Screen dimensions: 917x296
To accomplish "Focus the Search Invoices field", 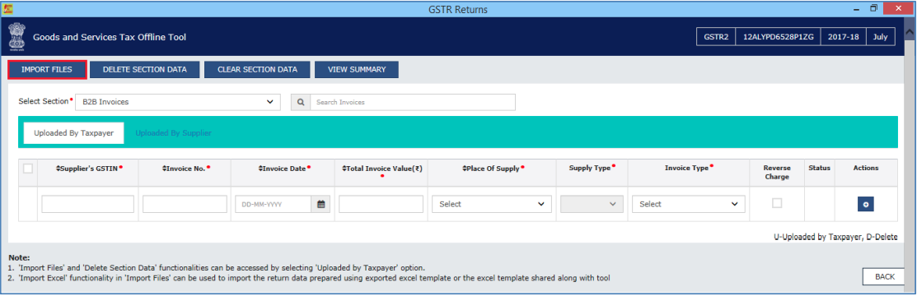I will [x=412, y=102].
